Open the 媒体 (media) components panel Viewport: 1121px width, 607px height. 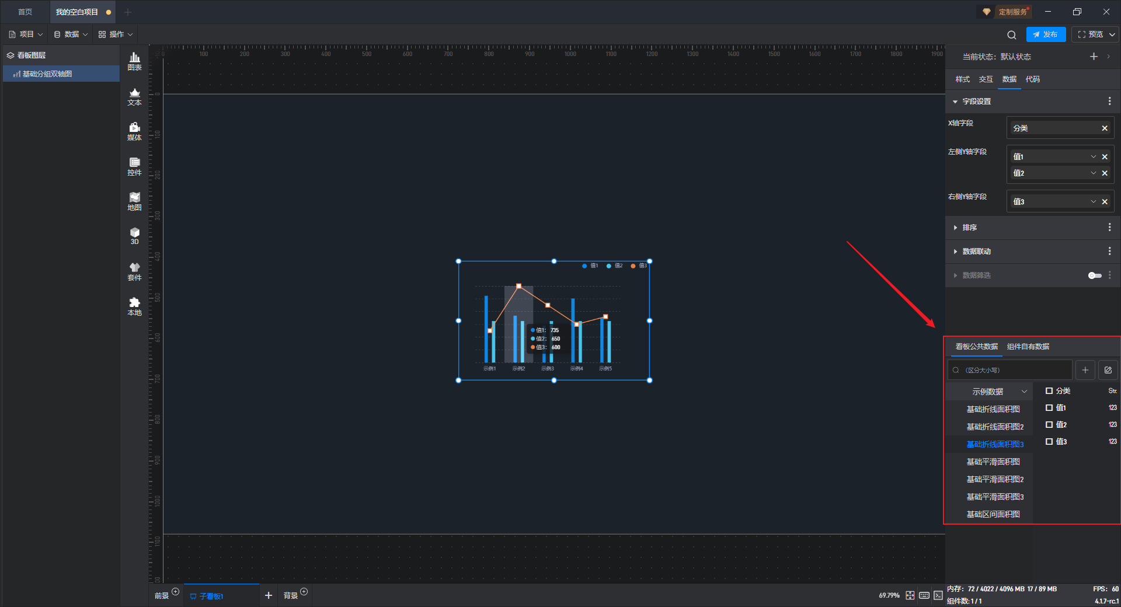coord(134,131)
